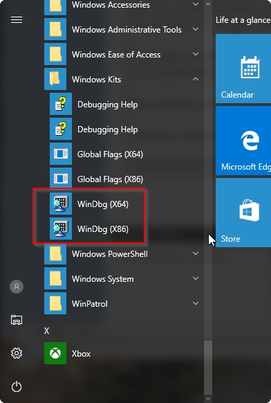Click the Xbox app name
271x403 pixels.
click(x=81, y=354)
